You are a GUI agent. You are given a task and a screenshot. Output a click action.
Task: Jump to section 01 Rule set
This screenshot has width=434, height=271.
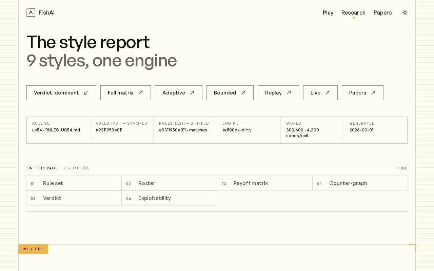(74, 183)
